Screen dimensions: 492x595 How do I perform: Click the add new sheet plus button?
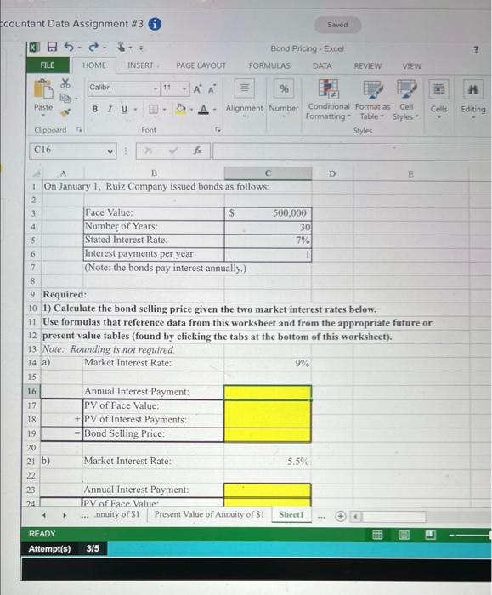pyautogui.click(x=341, y=516)
